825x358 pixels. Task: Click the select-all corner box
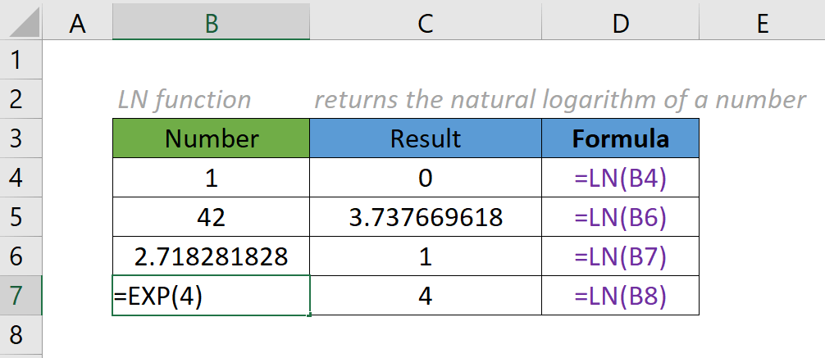click(x=20, y=25)
